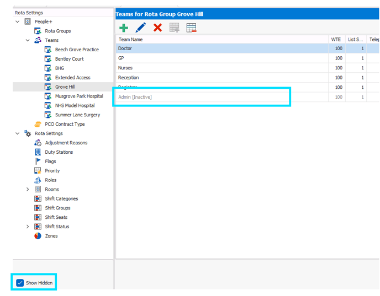Click the Summer Lane Surgery team icon

[47, 115]
